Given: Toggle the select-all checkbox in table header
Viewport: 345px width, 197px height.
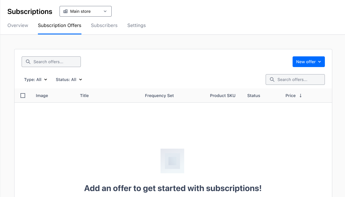Looking at the screenshot, I should pyautogui.click(x=23, y=96).
